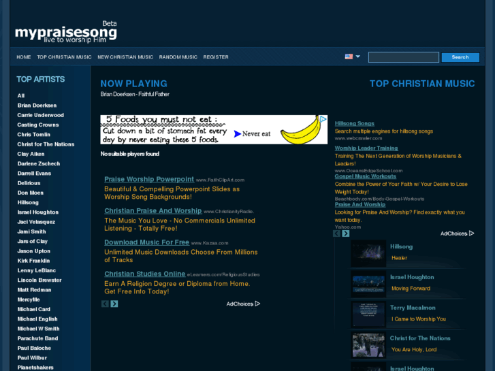The width and height of the screenshot is (495, 371).
Task: Click the You Are Holy, Lord thumbnail
Action: [x=368, y=345]
